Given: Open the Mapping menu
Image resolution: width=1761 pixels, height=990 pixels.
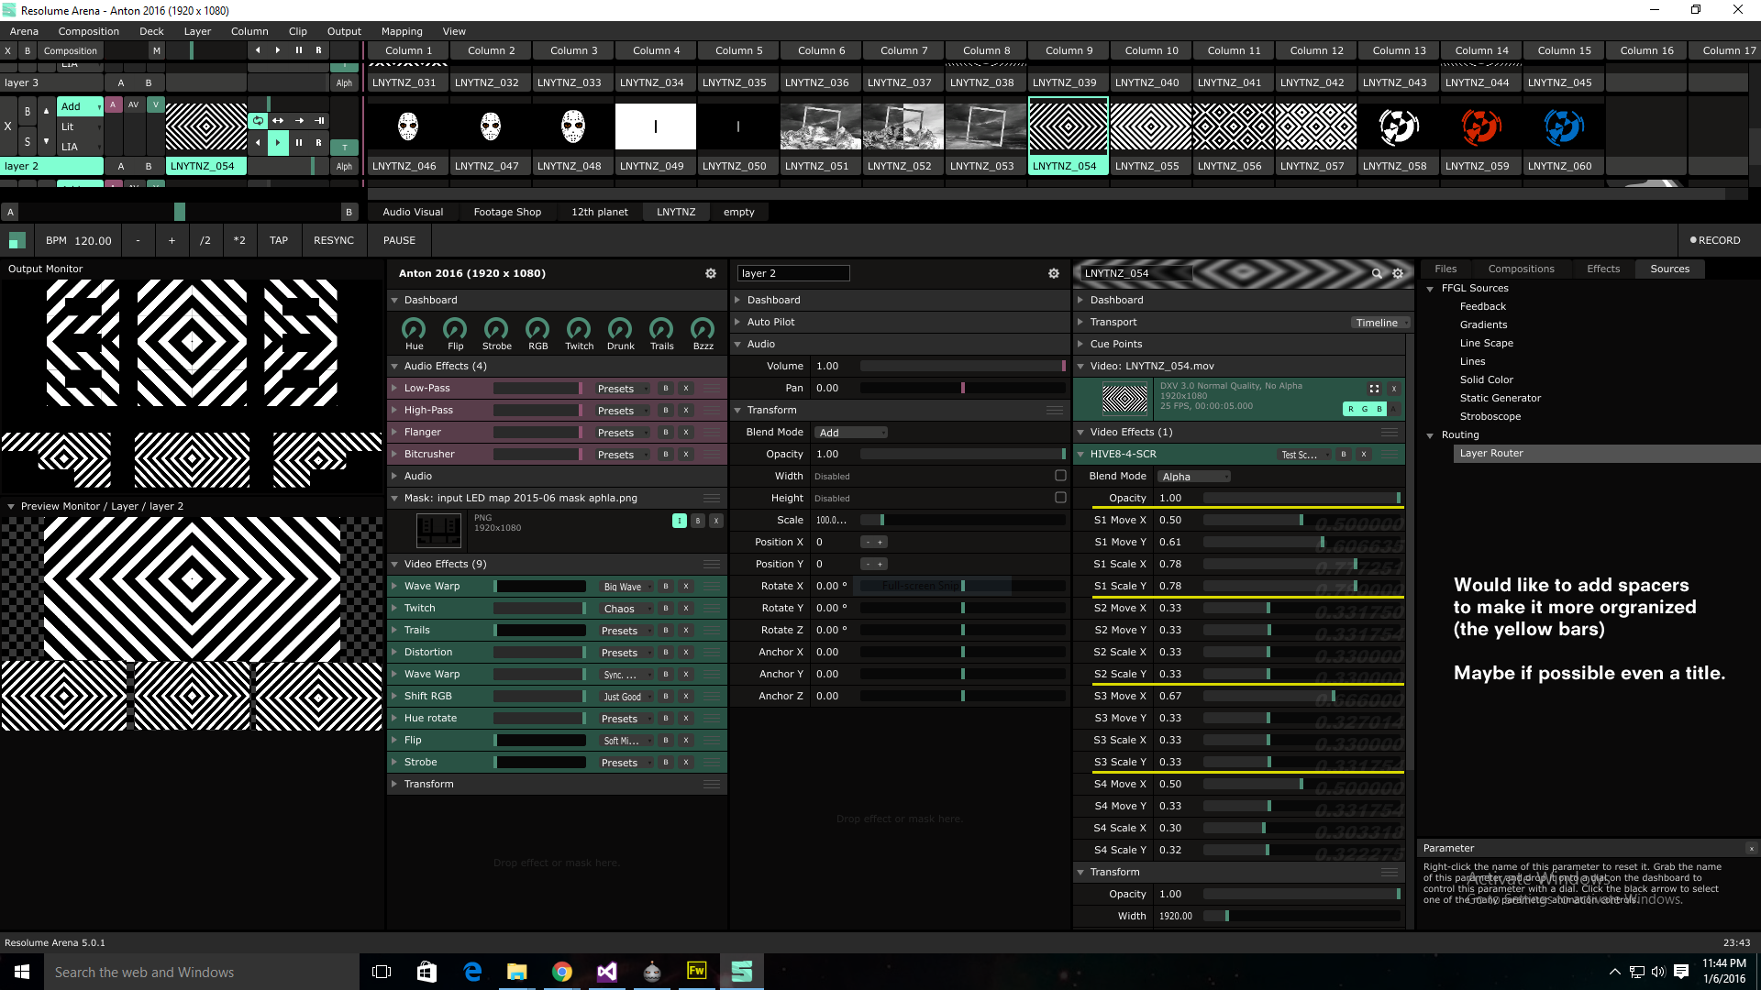Looking at the screenshot, I should coord(402,31).
